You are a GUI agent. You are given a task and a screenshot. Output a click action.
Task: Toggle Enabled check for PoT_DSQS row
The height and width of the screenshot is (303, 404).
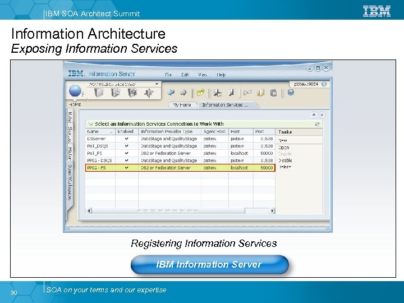(126, 146)
